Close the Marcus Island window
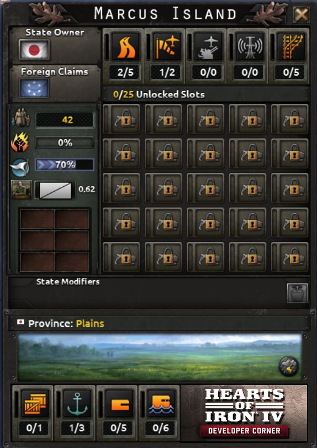Screen dimensions: 317x448 click(x=302, y=15)
